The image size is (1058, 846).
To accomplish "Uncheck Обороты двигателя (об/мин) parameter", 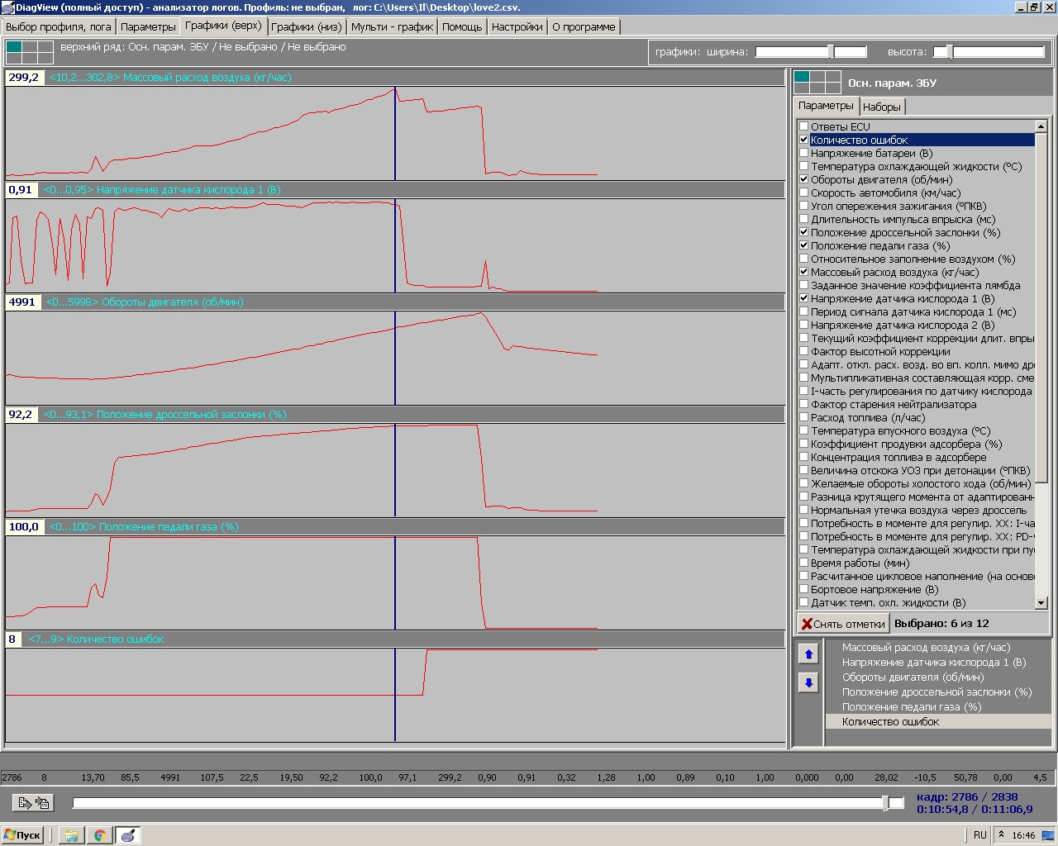I will coord(804,179).
